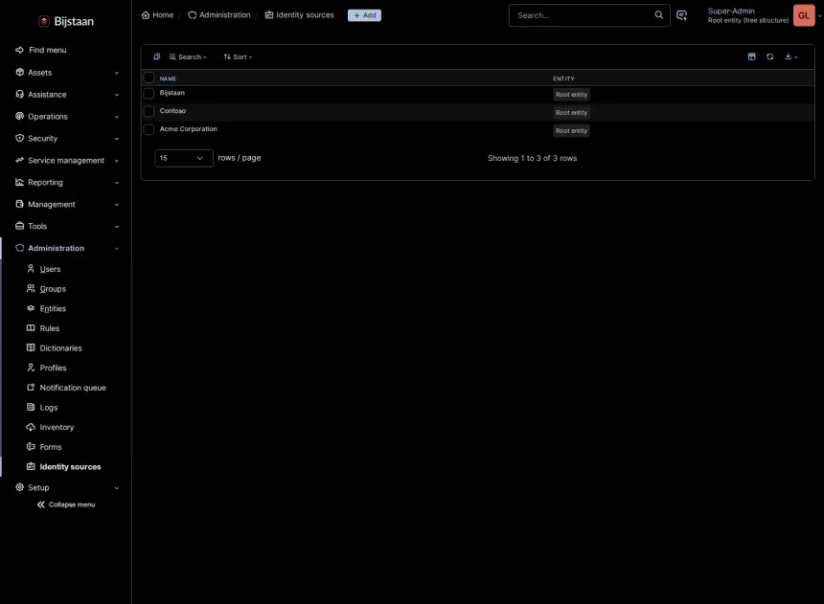This screenshot has width=824, height=604.
Task: Click the Forms icon in sidebar
Action: tap(31, 446)
